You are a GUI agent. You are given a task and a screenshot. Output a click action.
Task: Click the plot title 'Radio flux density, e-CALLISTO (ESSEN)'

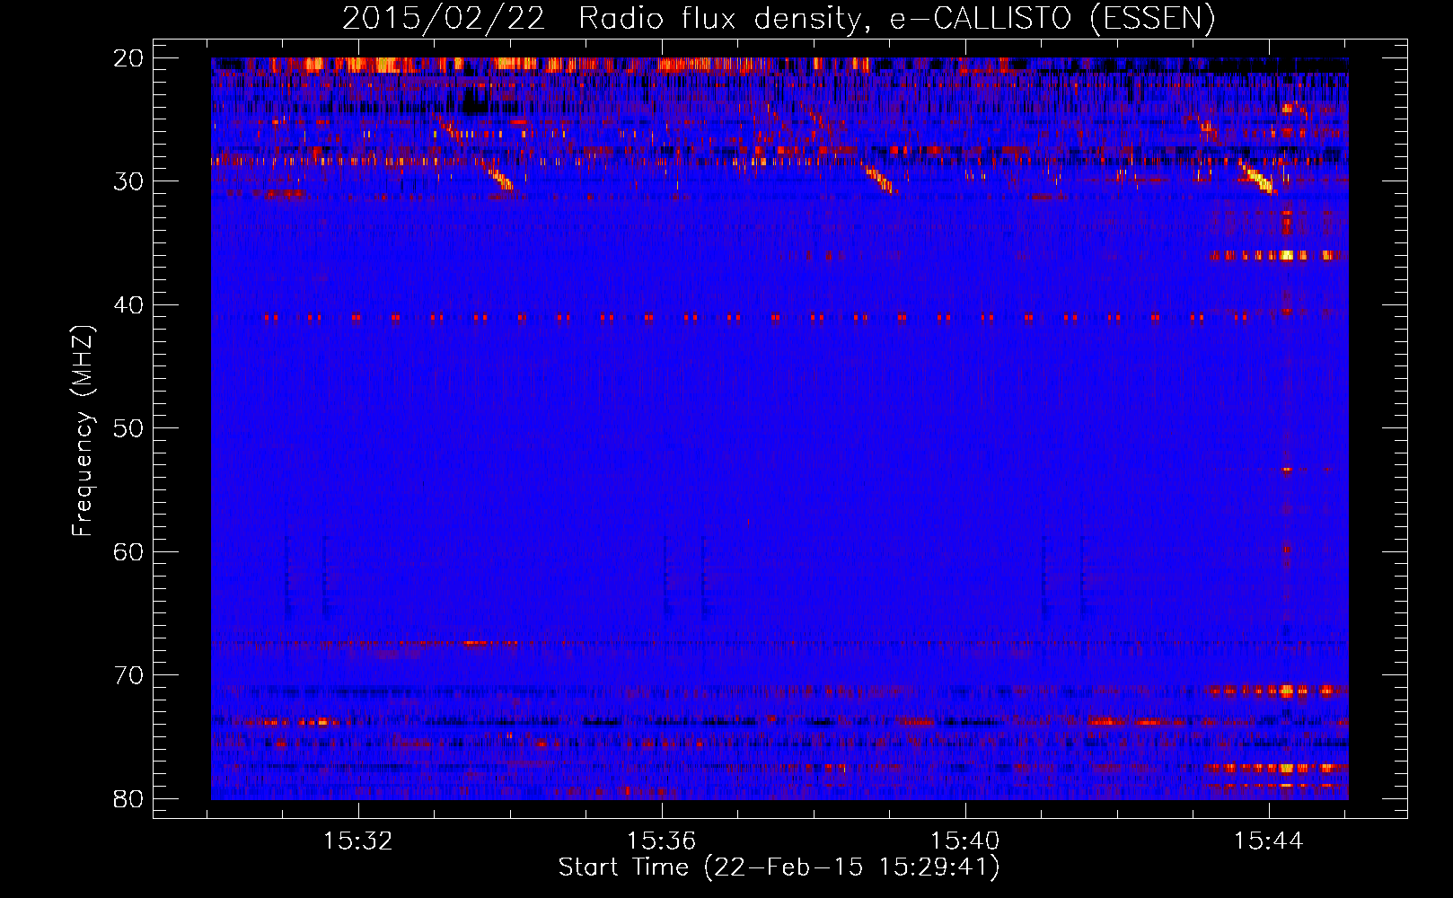coord(896,19)
